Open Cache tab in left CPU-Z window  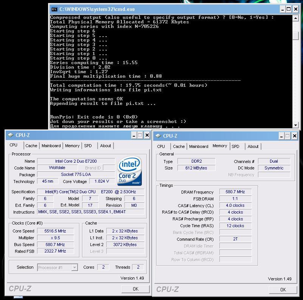[31, 146]
